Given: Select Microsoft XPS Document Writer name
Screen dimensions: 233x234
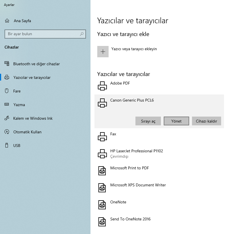Looking at the screenshot, I should pos(138,185).
